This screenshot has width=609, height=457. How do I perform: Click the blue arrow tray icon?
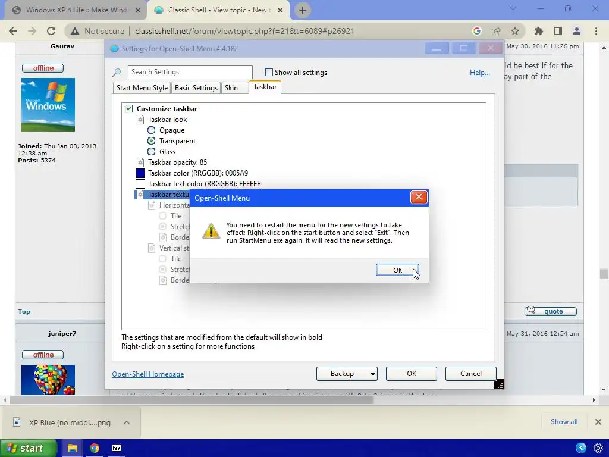(x=581, y=448)
